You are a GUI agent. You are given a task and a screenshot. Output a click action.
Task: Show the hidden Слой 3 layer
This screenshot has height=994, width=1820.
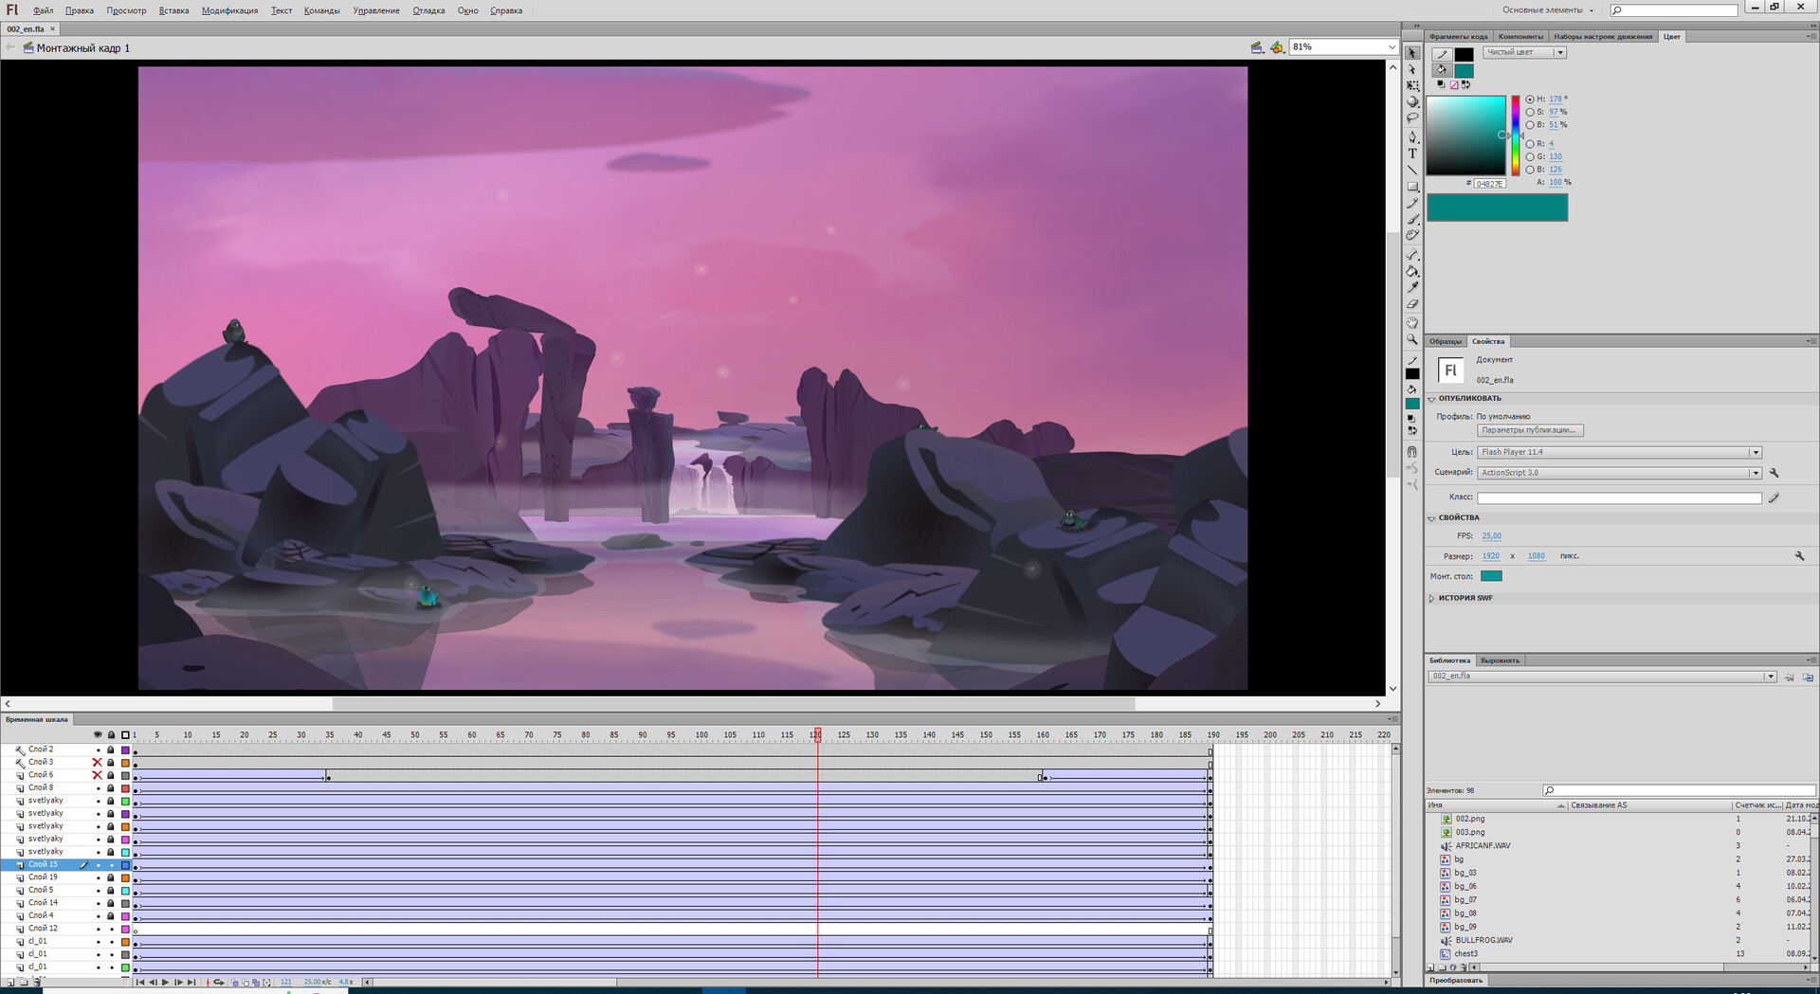(x=97, y=763)
